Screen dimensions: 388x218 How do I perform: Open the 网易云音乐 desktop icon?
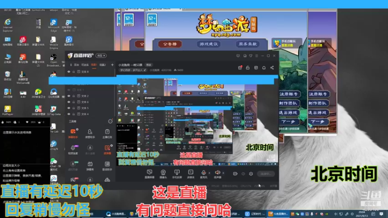23,41
